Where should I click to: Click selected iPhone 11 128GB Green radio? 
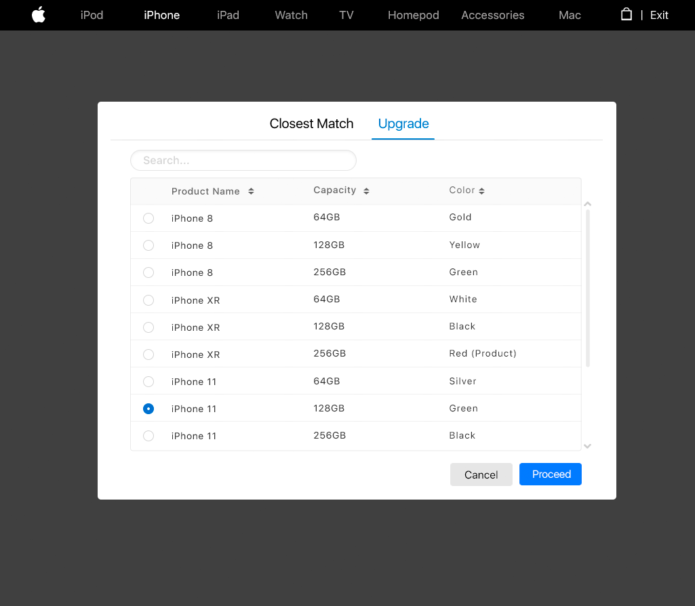148,409
